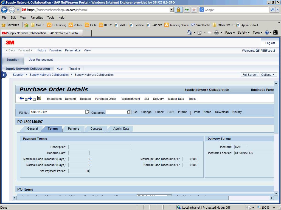Viewport: 281px width, 210px height.
Task: Click the browser Forward arrow button
Action: coord(12,10)
